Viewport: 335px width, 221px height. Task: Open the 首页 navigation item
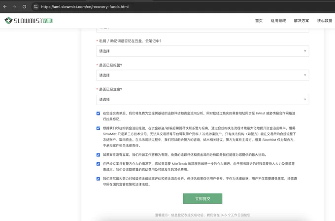coord(259,21)
